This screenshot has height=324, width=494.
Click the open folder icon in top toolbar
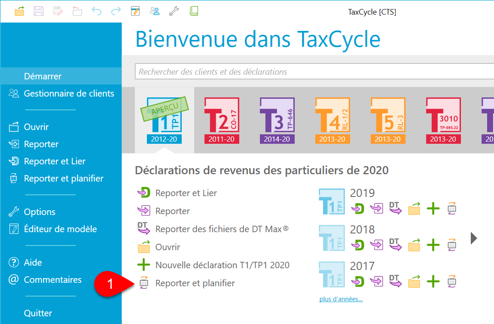pyautogui.click(x=19, y=12)
